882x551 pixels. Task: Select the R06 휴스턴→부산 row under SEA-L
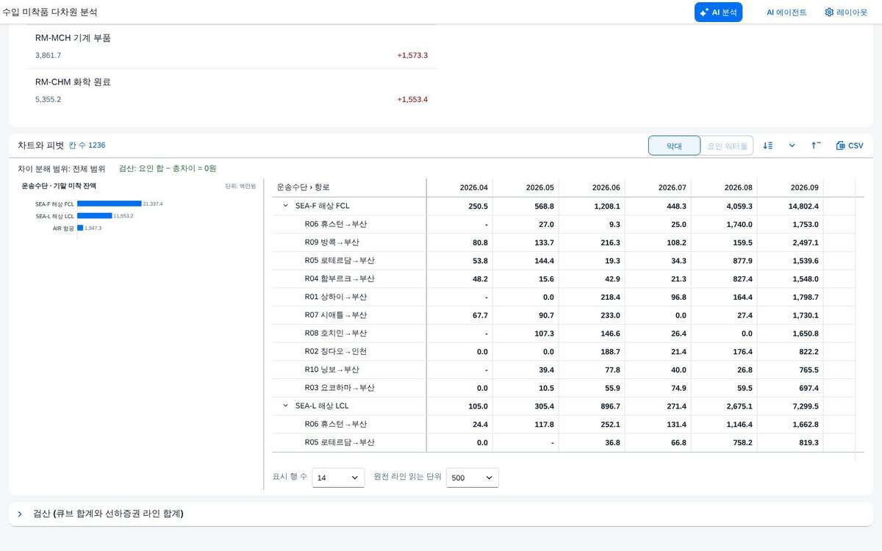[335, 424]
